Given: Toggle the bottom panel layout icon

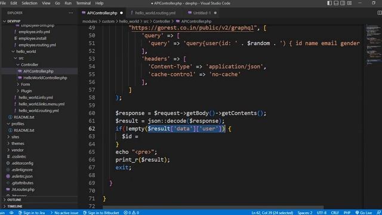Looking at the screenshot, I should click(x=336, y=3).
